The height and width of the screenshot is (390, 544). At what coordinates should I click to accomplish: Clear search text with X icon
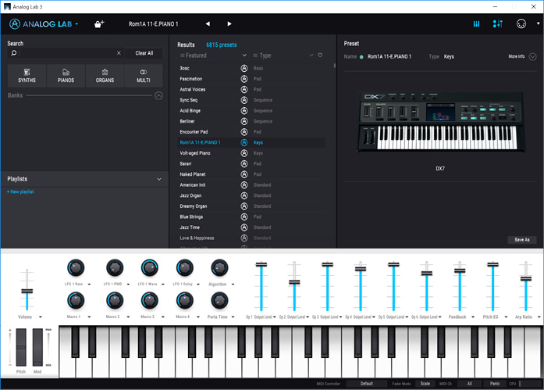119,53
